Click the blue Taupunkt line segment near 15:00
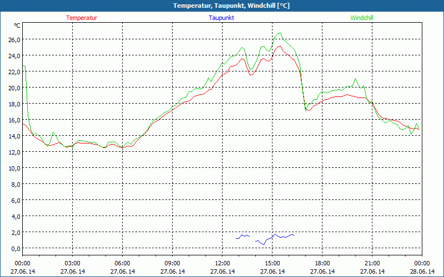The image size is (444, 277). click(x=275, y=239)
